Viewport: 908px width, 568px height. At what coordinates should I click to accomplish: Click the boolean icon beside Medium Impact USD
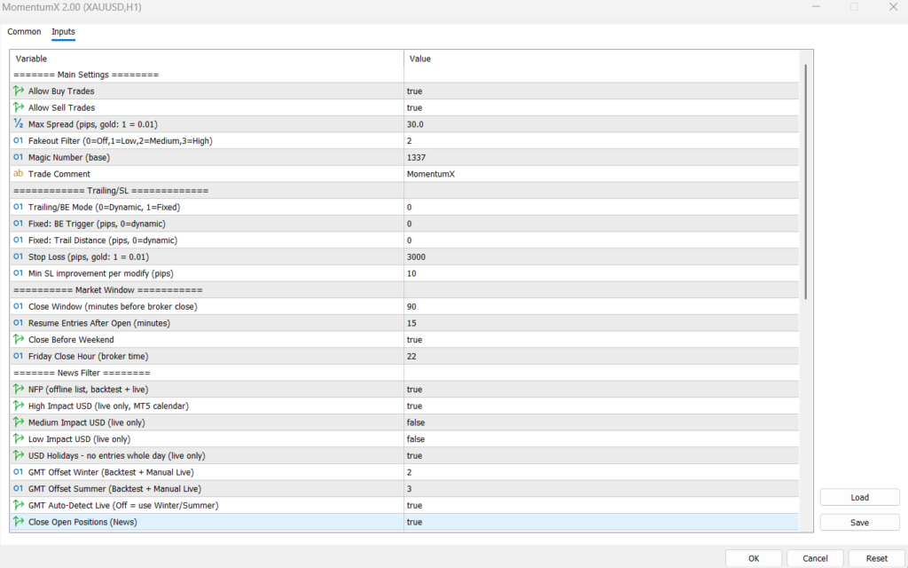[19, 422]
